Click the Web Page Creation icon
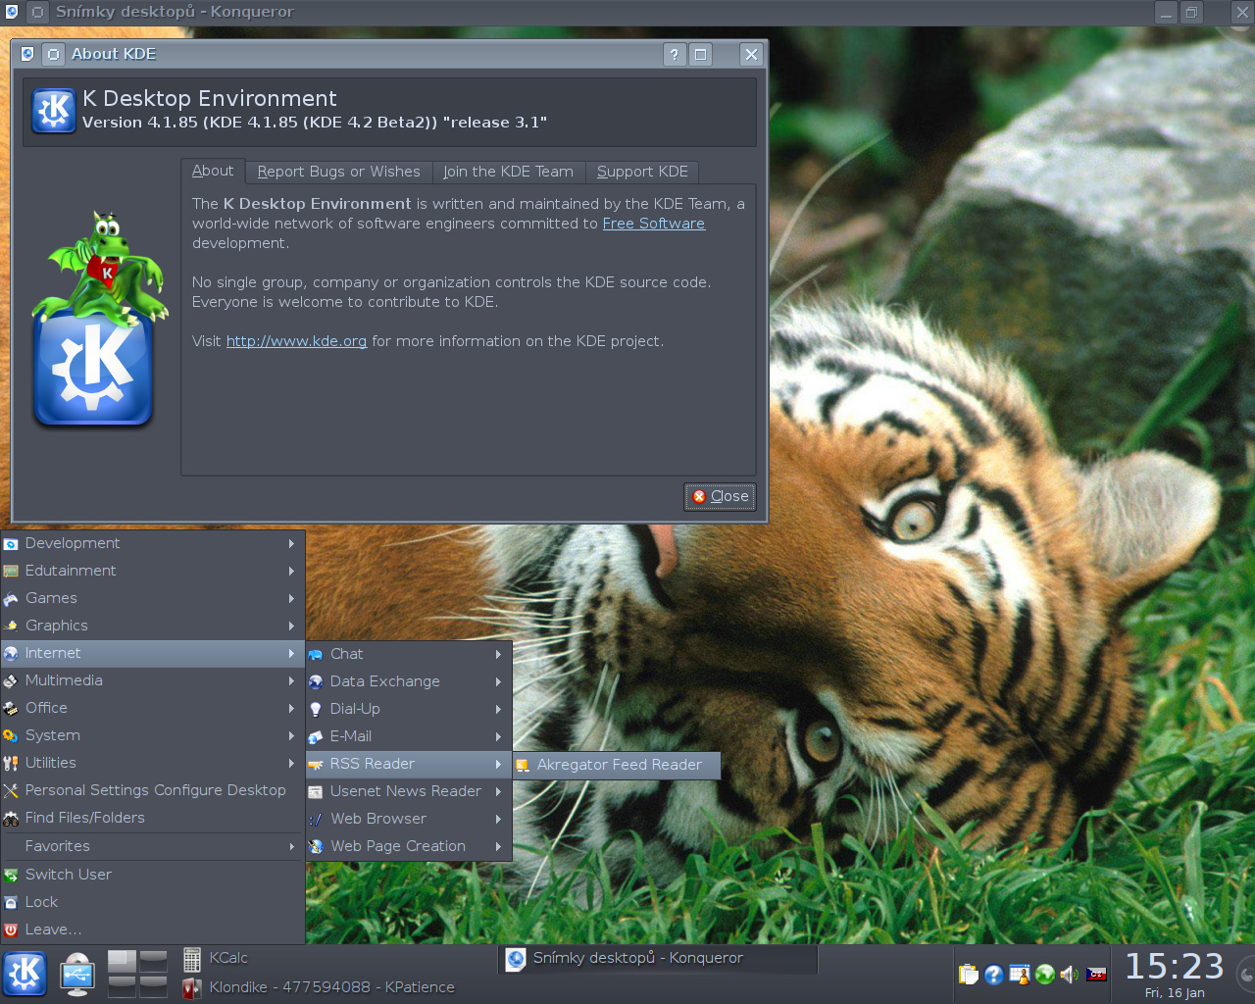This screenshot has height=1004, width=1255. (x=316, y=846)
